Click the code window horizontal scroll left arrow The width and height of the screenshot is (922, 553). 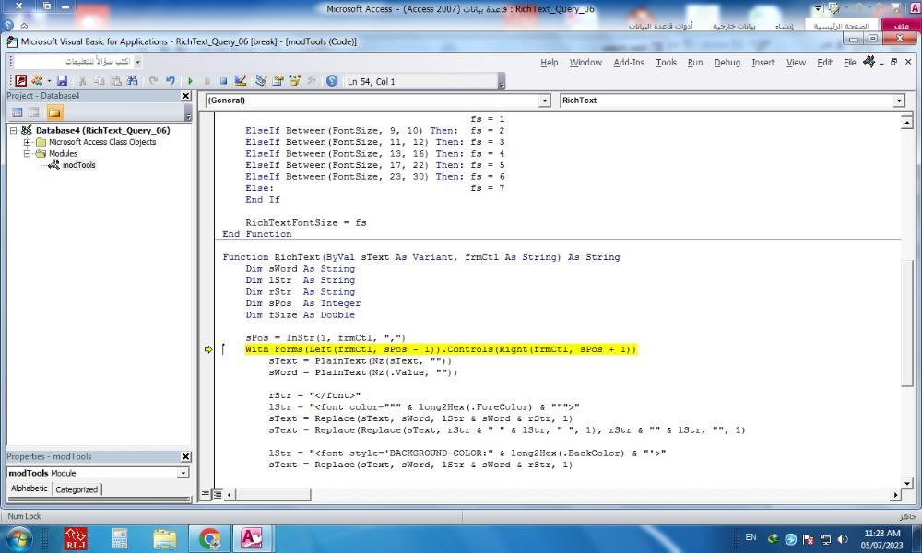[230, 495]
